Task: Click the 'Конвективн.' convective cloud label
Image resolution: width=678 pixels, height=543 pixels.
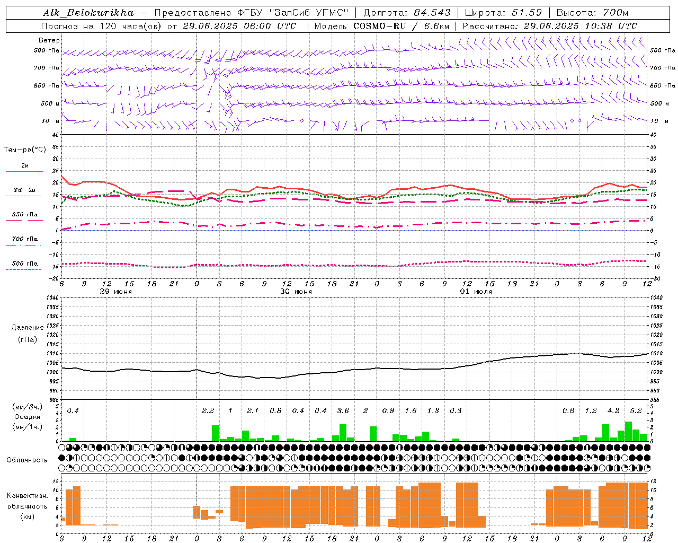Action: (28, 496)
